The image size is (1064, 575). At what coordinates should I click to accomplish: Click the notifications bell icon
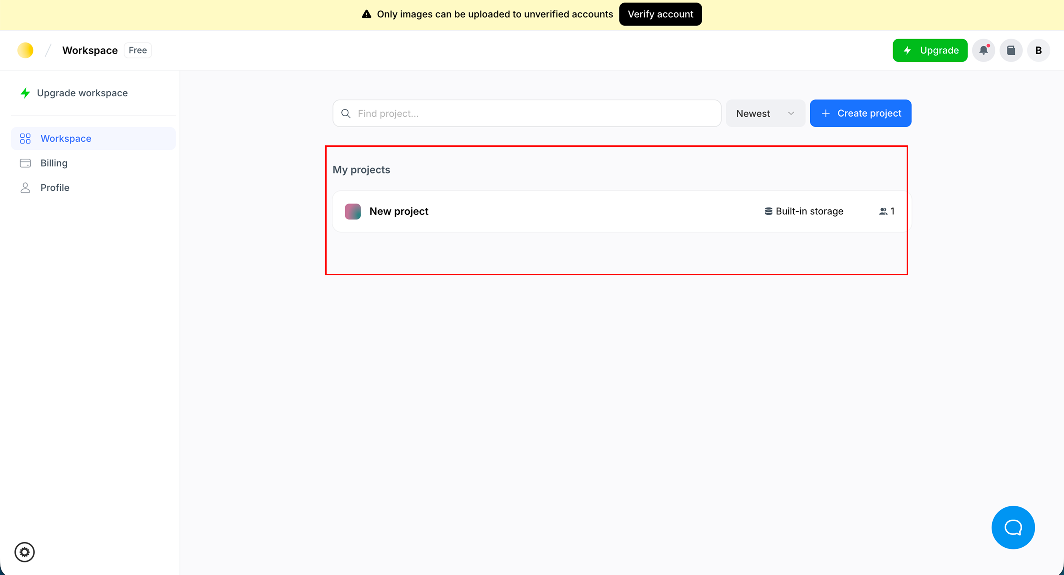pos(983,50)
